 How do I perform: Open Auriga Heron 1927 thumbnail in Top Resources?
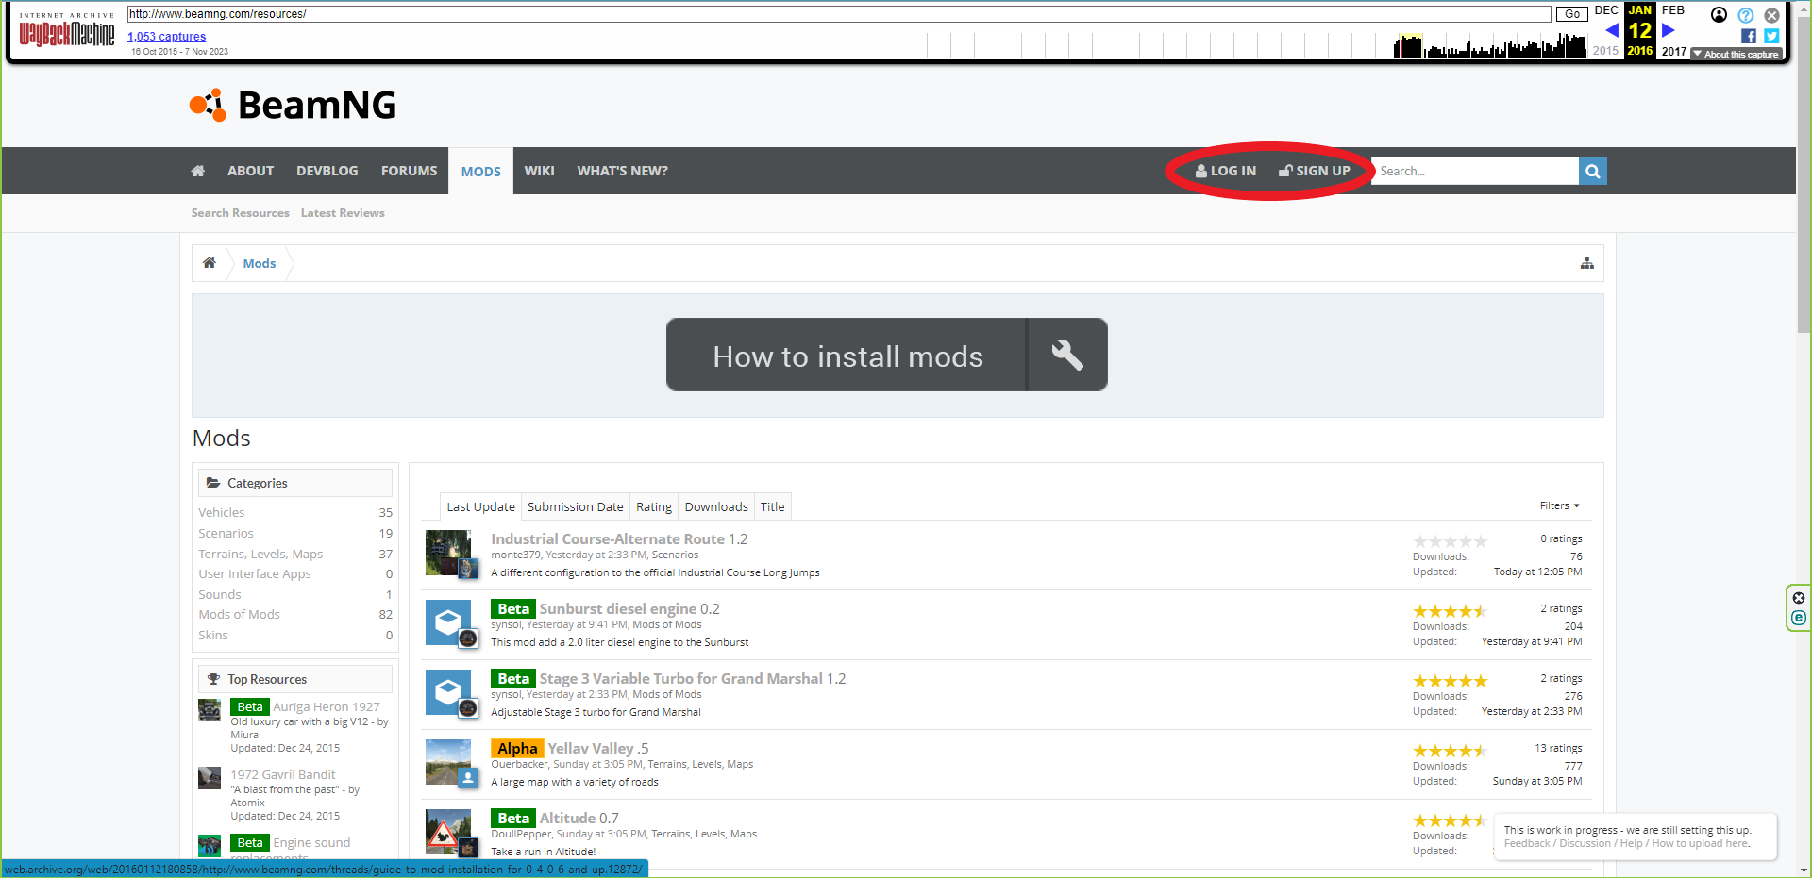pos(210,710)
